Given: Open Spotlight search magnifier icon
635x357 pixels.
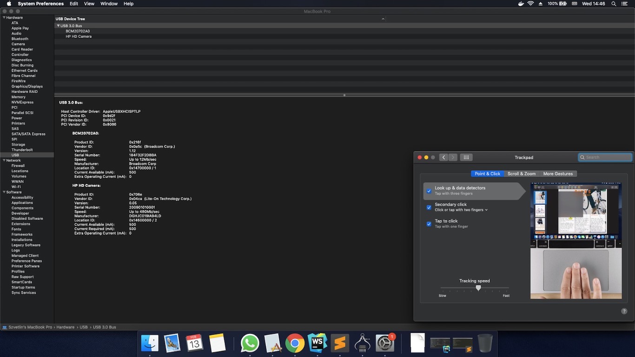Looking at the screenshot, I should point(614,4).
